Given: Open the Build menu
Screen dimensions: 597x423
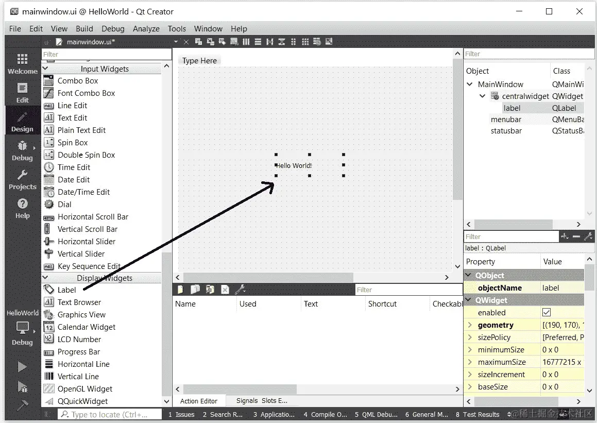Looking at the screenshot, I should [84, 28].
